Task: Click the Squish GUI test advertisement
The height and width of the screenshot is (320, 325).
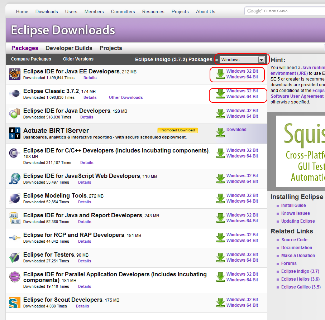Action: [300, 151]
